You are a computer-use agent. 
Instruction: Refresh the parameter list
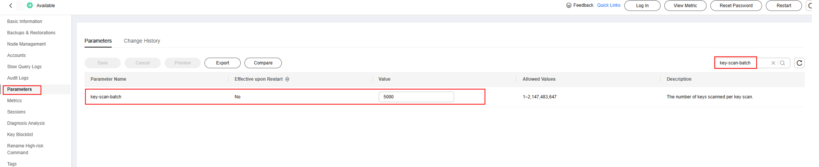coord(799,63)
